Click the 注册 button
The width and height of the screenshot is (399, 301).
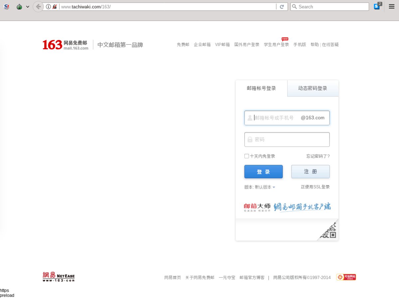[311, 172]
